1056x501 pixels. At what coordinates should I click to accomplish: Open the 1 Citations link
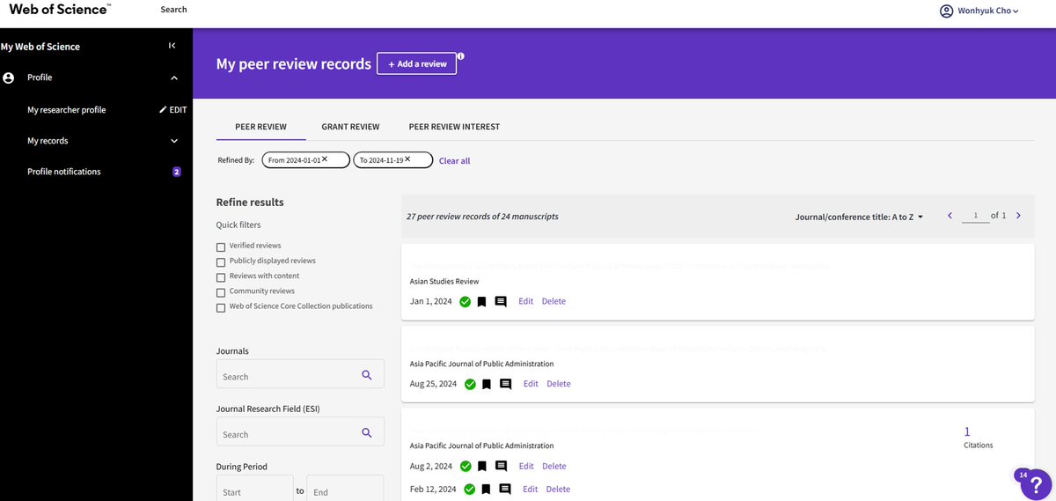(967, 431)
